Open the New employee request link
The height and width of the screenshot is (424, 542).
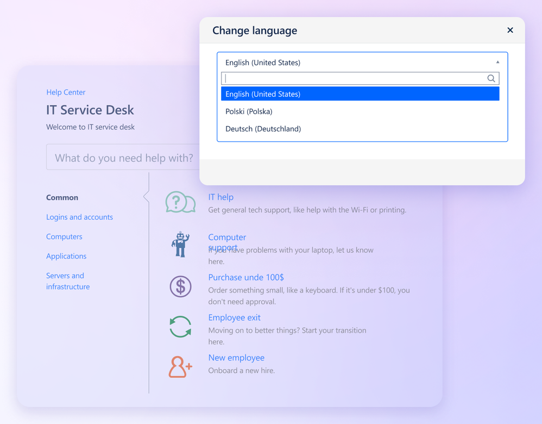coord(236,358)
